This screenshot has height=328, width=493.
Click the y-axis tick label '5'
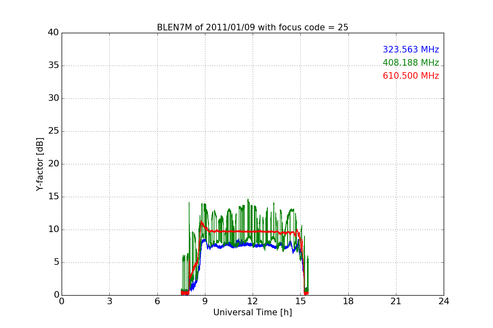point(56,262)
